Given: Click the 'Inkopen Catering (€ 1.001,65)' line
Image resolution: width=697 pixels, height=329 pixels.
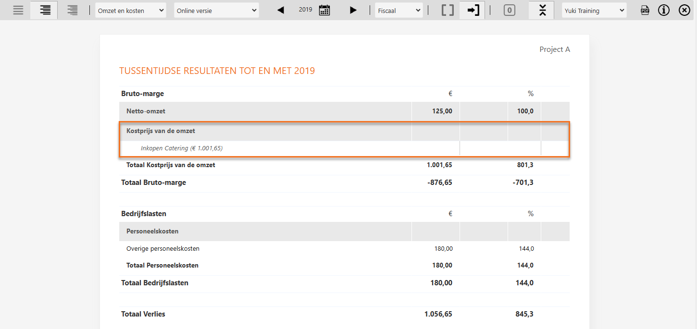Looking at the screenshot, I should 182,148.
